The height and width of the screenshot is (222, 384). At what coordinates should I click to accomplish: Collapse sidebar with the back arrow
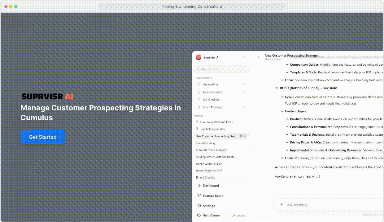click(x=258, y=57)
